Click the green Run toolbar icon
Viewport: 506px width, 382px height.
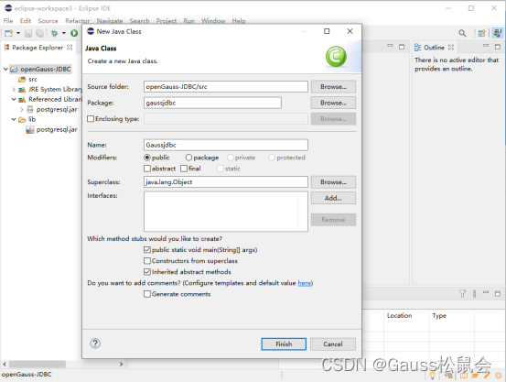pyautogui.click(x=74, y=33)
